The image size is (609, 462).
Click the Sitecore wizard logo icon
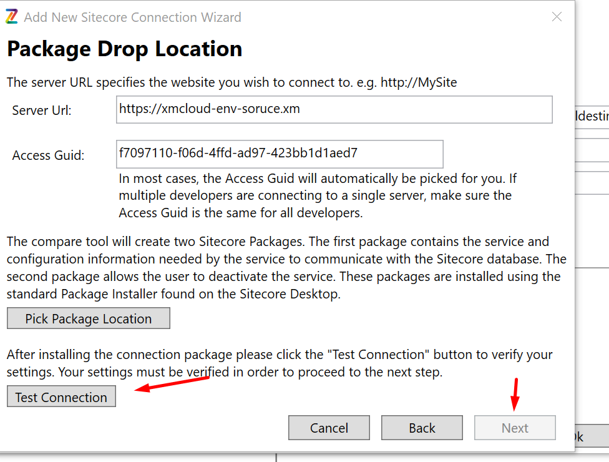[x=11, y=17]
